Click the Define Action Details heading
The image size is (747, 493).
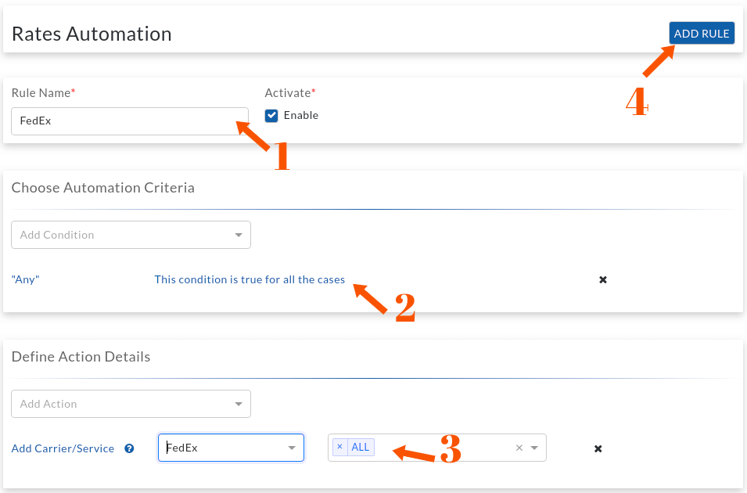tap(81, 357)
